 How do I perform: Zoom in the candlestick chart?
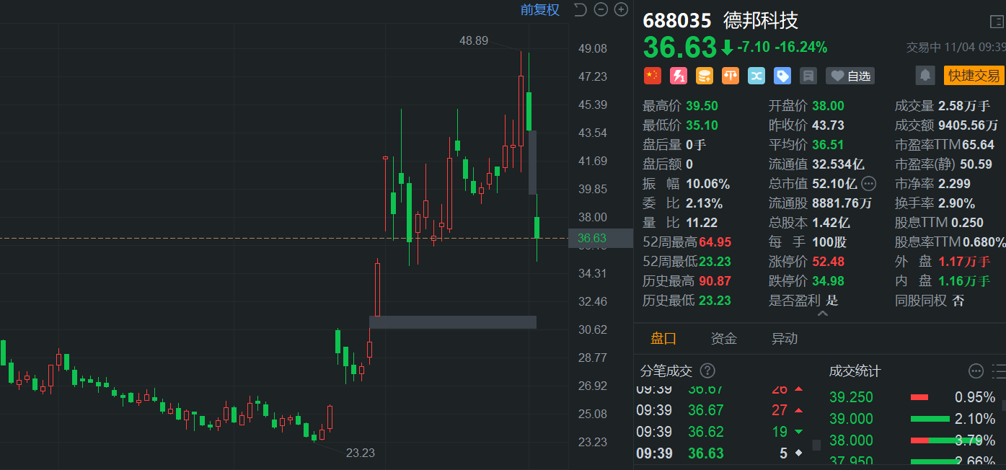click(621, 9)
